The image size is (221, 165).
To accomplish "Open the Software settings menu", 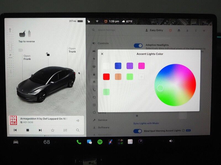I will (x=101, y=127).
